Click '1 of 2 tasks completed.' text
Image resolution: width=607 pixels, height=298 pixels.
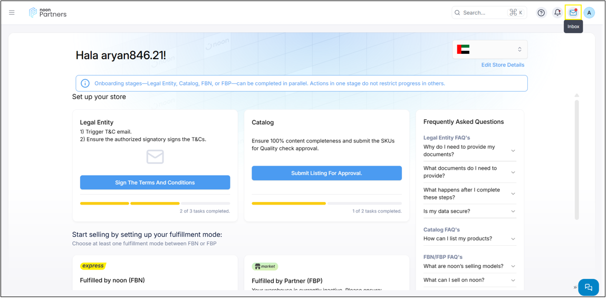[377, 212]
